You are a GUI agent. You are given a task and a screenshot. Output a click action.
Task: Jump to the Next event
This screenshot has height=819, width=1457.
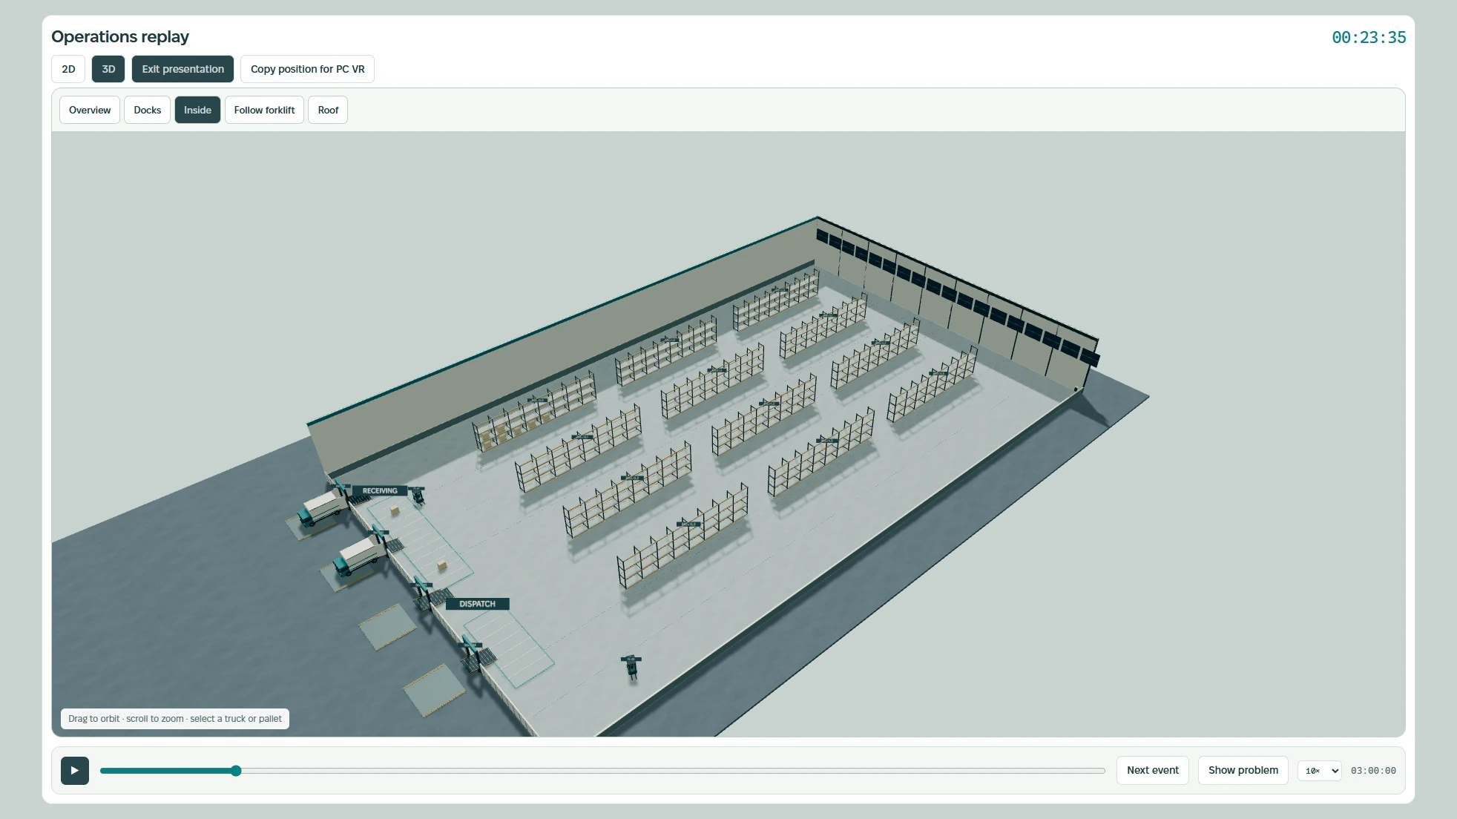[1152, 770]
